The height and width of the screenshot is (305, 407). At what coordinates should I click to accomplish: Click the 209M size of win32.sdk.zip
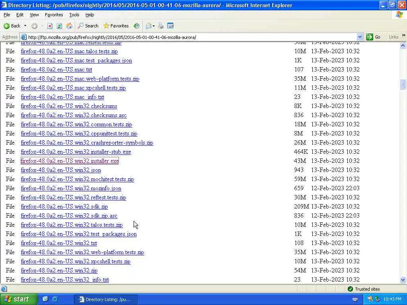[302, 207]
